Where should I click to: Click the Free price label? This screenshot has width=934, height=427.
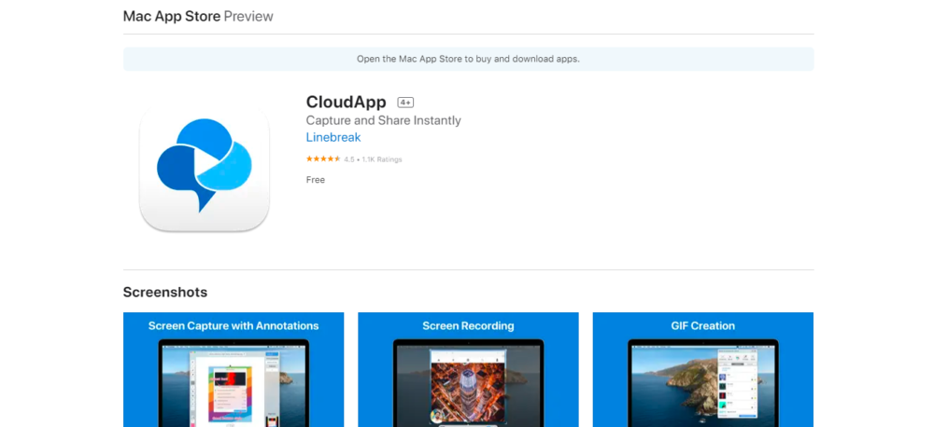click(316, 180)
